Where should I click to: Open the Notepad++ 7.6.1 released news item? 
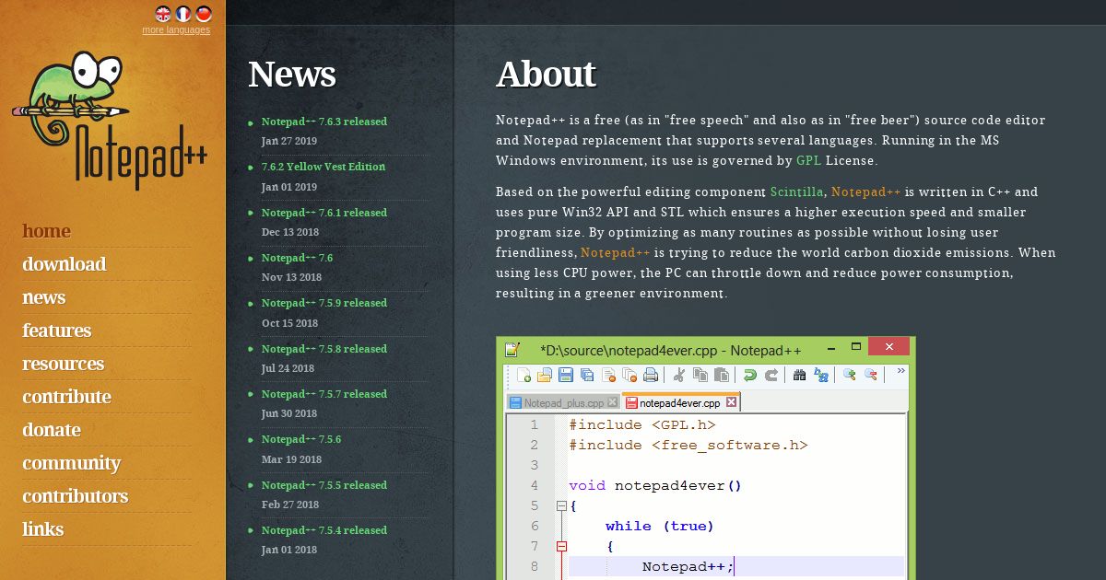point(324,213)
